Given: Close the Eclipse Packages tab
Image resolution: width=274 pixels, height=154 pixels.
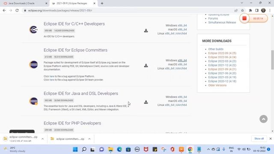Looking at the screenshot, I should click(x=94, y=3).
